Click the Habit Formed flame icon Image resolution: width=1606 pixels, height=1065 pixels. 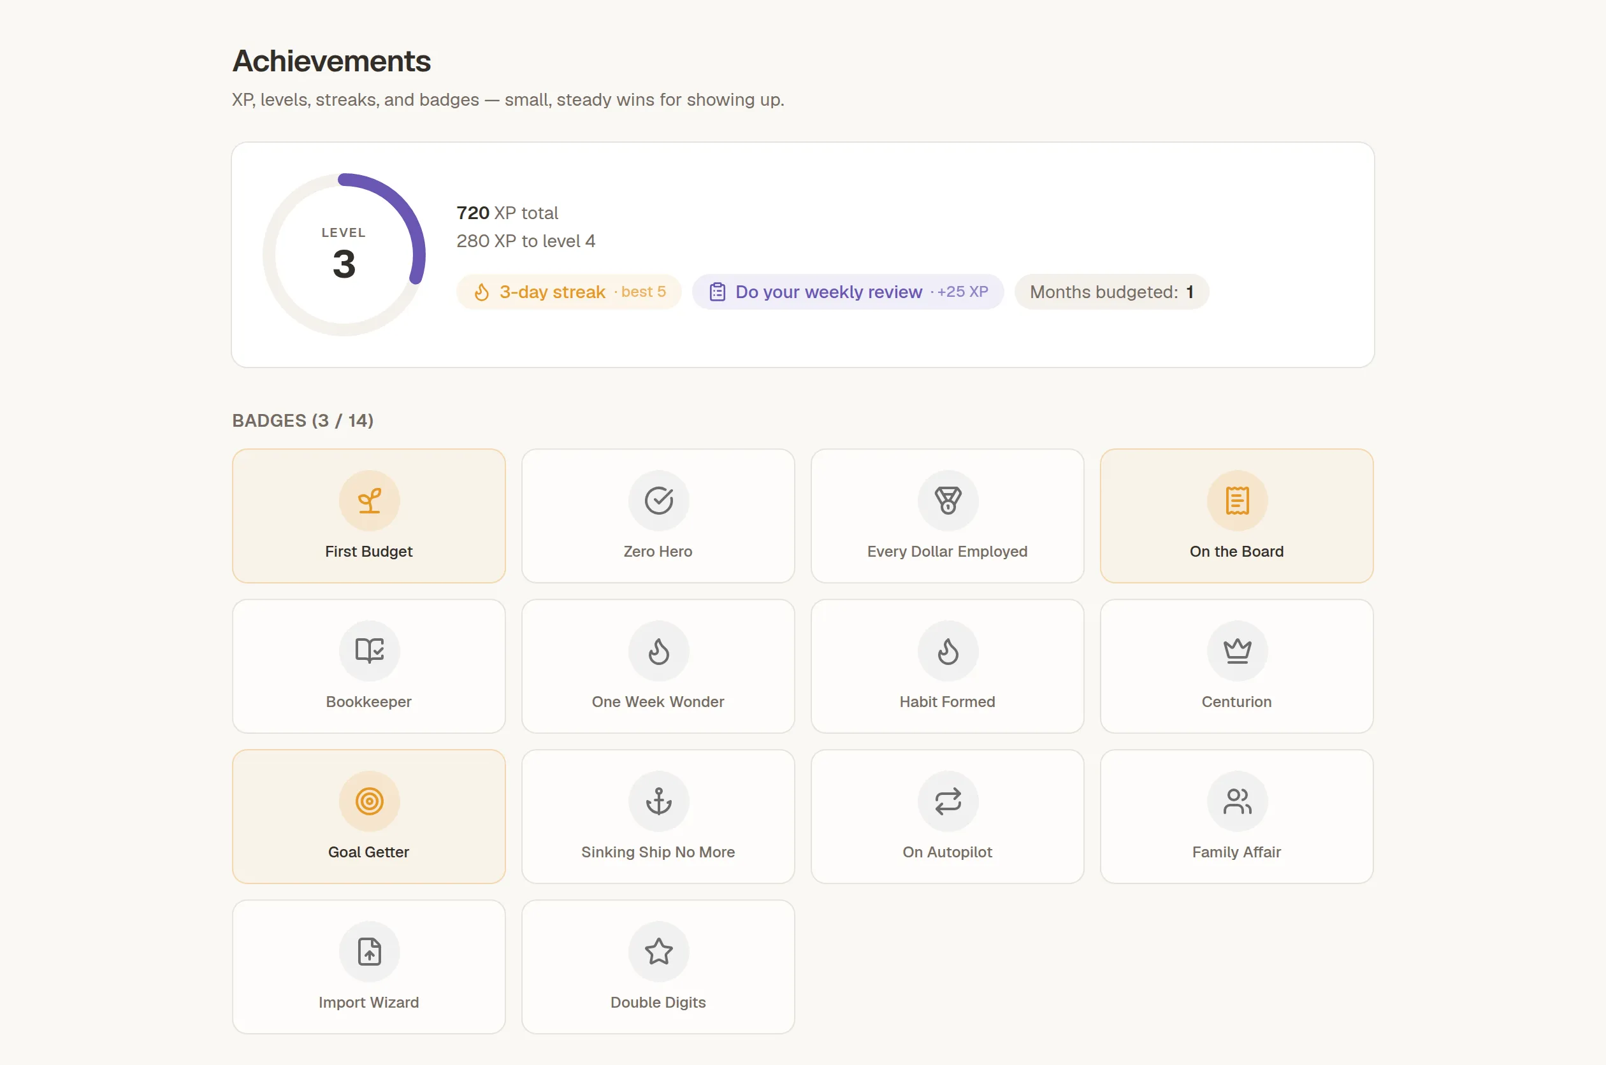948,651
